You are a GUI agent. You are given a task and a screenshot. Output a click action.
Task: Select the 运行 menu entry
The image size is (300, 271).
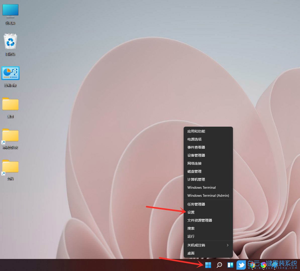coord(191,236)
